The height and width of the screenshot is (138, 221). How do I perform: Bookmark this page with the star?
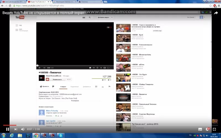(211, 6)
